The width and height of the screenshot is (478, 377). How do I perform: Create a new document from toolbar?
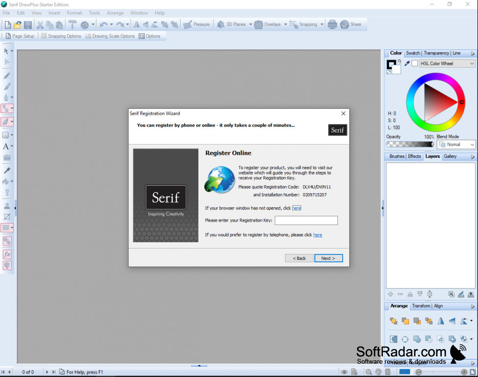coord(8,25)
